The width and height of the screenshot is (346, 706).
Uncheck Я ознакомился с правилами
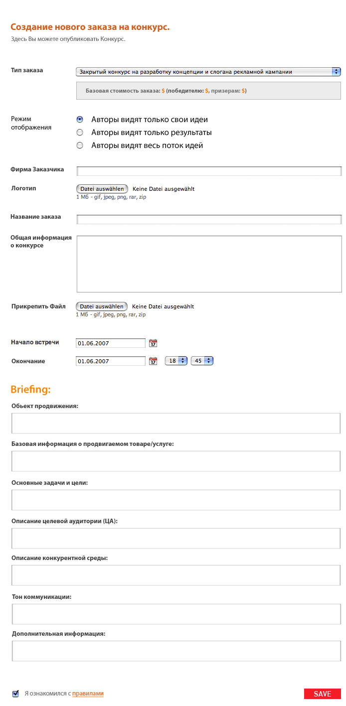[16, 693]
